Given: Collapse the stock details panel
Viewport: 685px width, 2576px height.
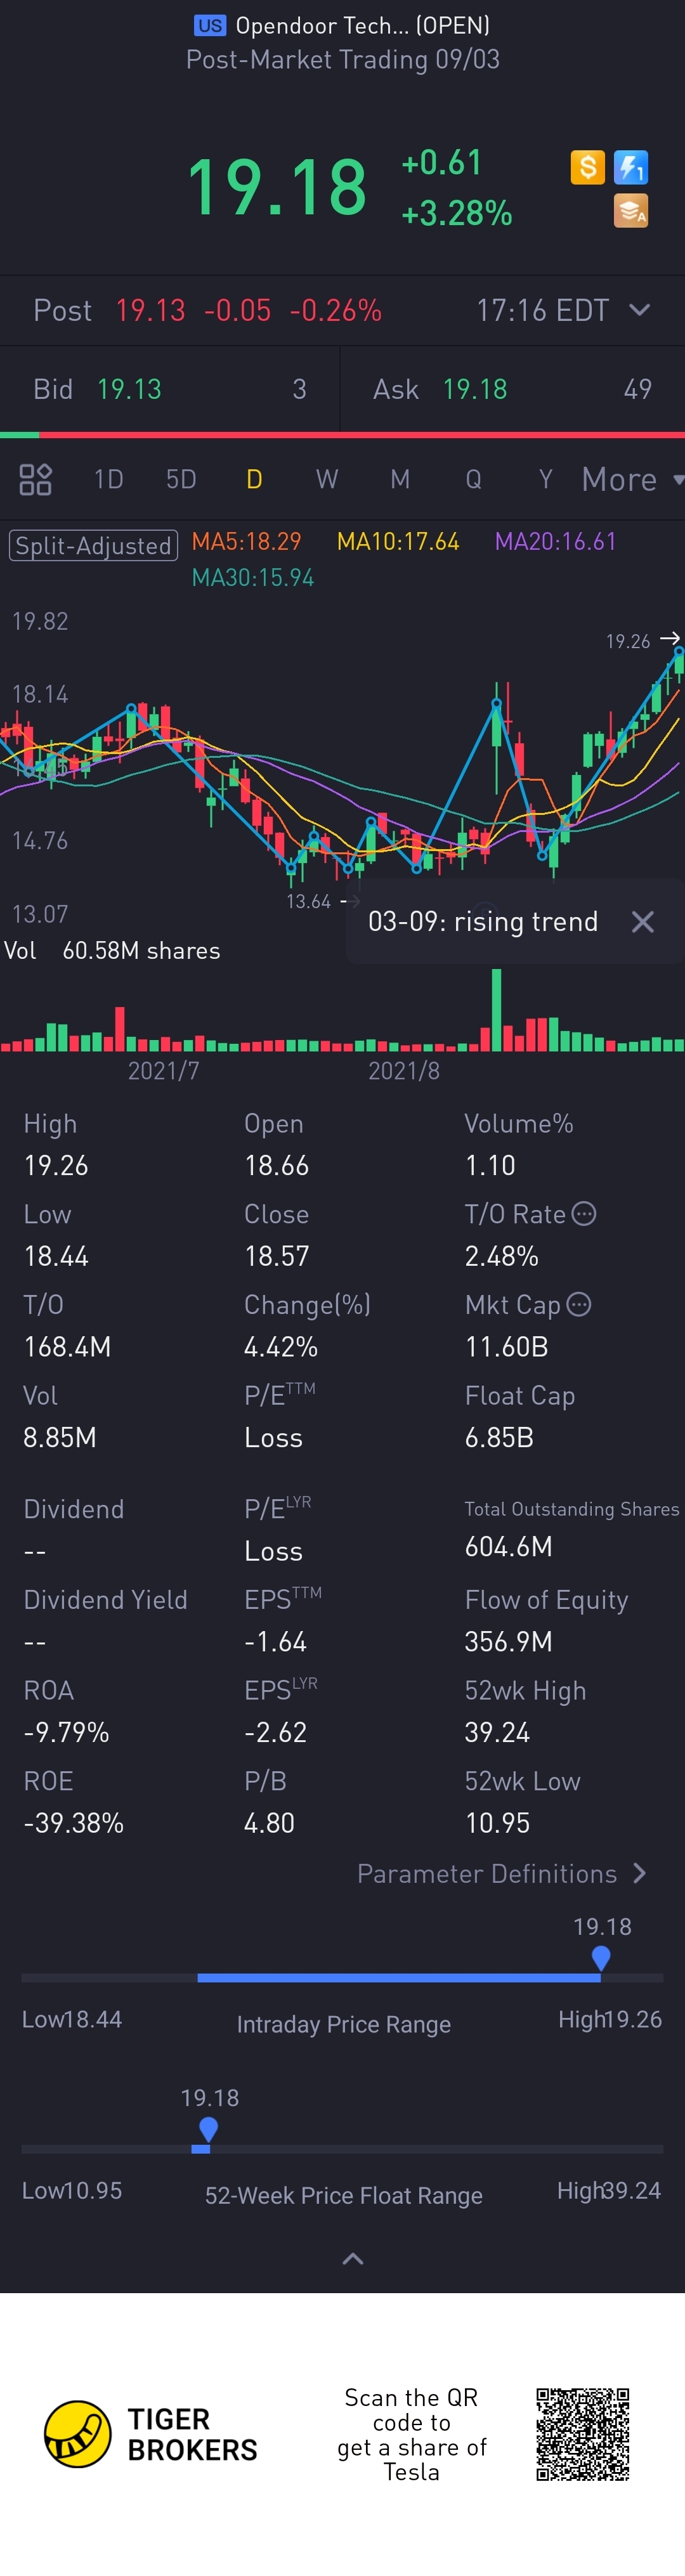Looking at the screenshot, I should 353,2259.
